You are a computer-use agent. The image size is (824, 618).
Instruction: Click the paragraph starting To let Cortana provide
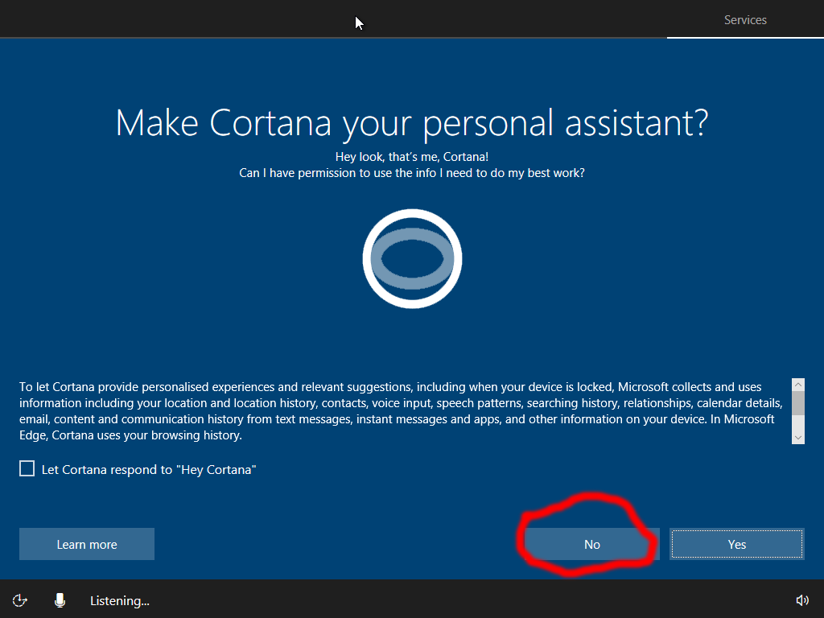point(402,411)
